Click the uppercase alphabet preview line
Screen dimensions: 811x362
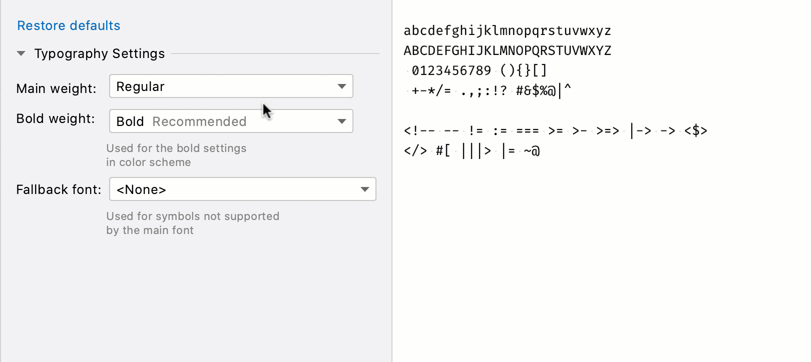coord(507,50)
